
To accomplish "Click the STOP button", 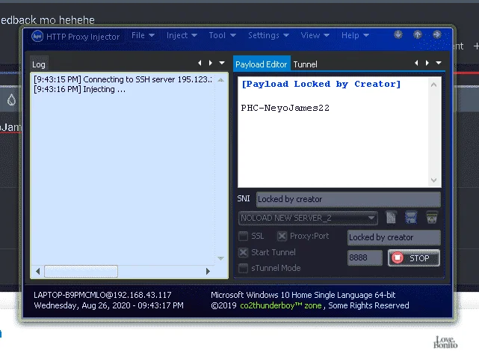I will click(x=414, y=258).
